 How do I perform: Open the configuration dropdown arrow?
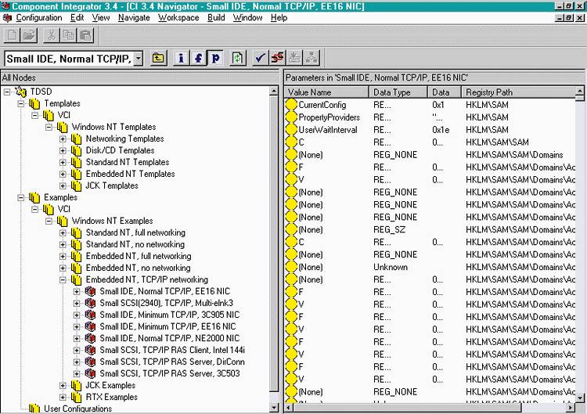139,59
